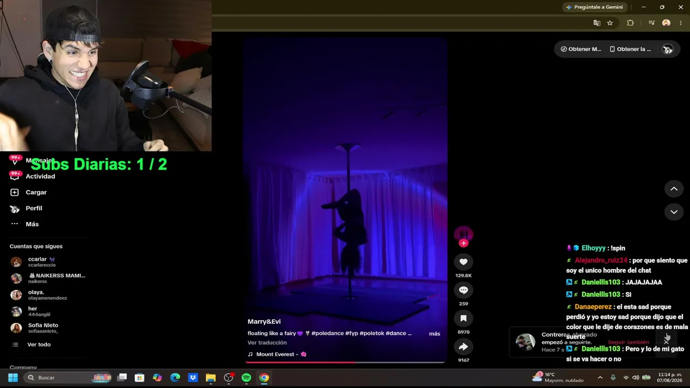Image resolution: width=690 pixels, height=388 pixels.
Task: Click the Chrome taskbar icon
Action: 264,377
